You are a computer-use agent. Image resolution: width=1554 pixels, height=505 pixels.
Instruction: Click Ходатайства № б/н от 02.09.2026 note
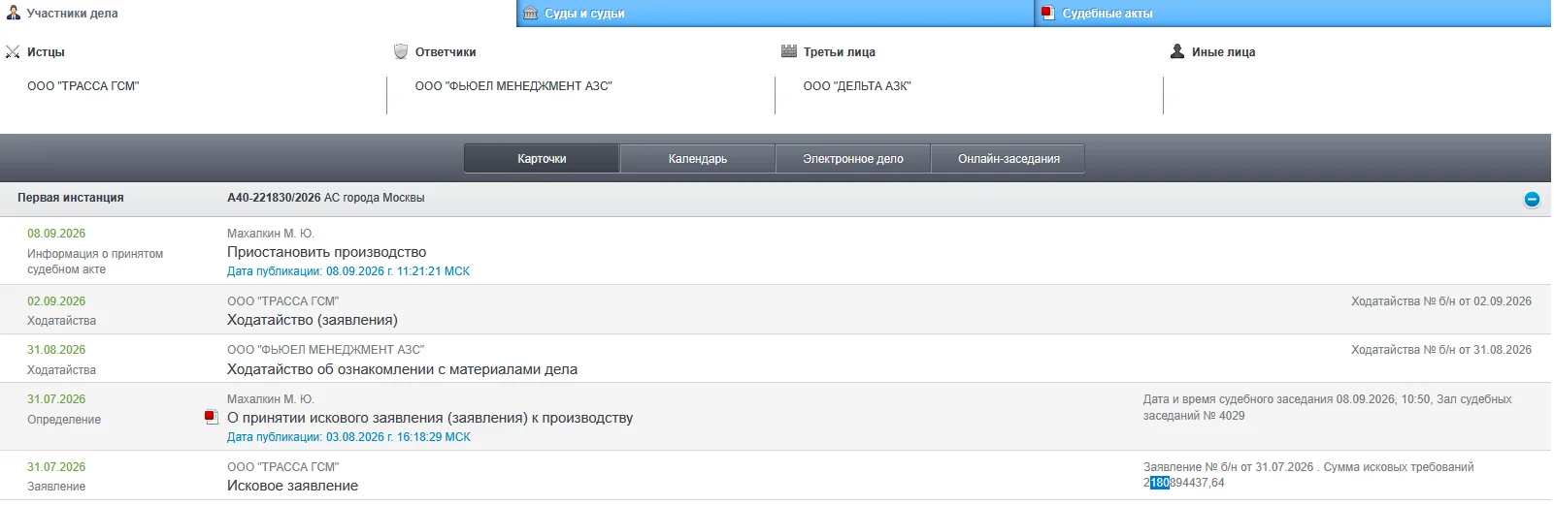(x=1441, y=301)
